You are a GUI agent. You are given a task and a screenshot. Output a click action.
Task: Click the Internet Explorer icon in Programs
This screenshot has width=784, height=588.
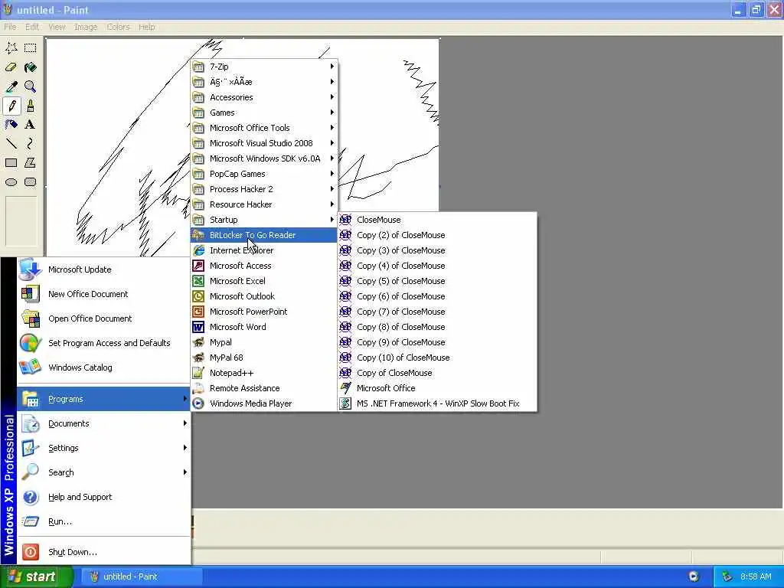[198, 250]
